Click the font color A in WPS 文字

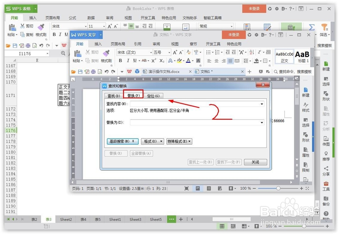188,61
